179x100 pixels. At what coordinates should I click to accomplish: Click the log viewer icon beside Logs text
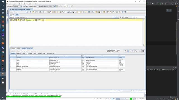point(114,99)
